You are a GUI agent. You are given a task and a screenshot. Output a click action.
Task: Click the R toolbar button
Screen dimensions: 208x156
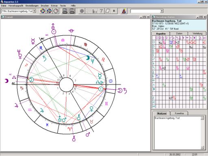[114, 11]
